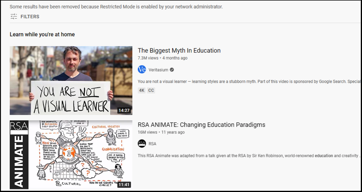Click the CC captions badge
Screen dimensions: 362x192
(151, 90)
